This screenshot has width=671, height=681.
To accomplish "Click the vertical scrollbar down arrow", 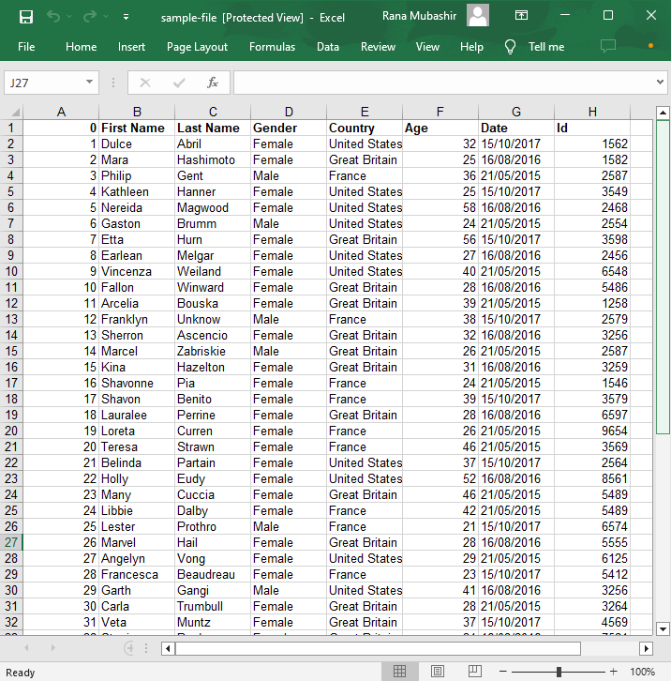I will pos(664,628).
